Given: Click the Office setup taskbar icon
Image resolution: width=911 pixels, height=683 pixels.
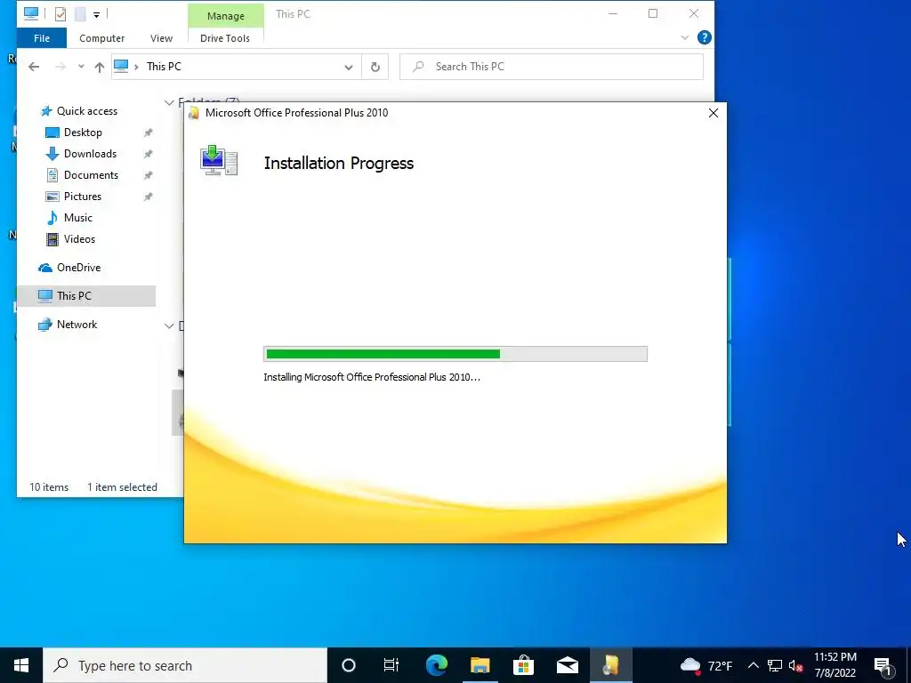Looking at the screenshot, I should pos(610,665).
